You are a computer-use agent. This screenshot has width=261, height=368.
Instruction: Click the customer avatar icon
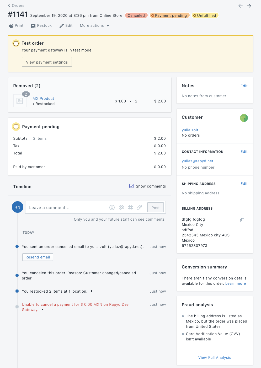pyautogui.click(x=244, y=118)
